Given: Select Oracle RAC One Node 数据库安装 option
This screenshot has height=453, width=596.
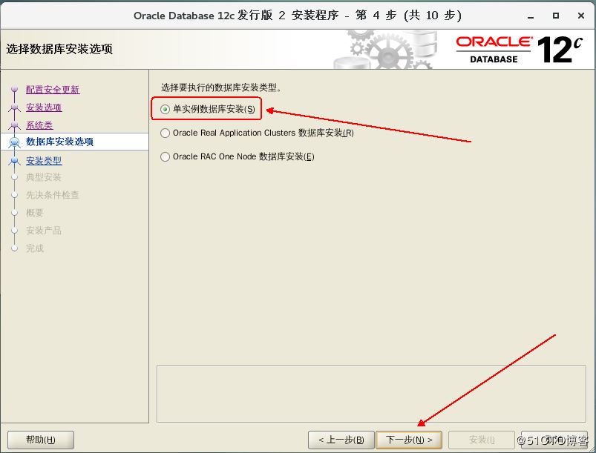Looking at the screenshot, I should (x=166, y=157).
